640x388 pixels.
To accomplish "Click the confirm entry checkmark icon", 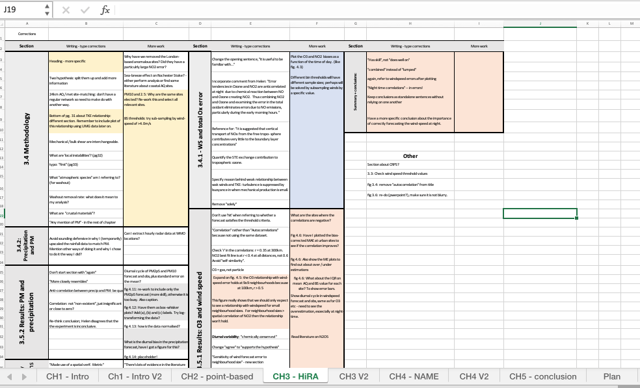I will click(85, 10).
